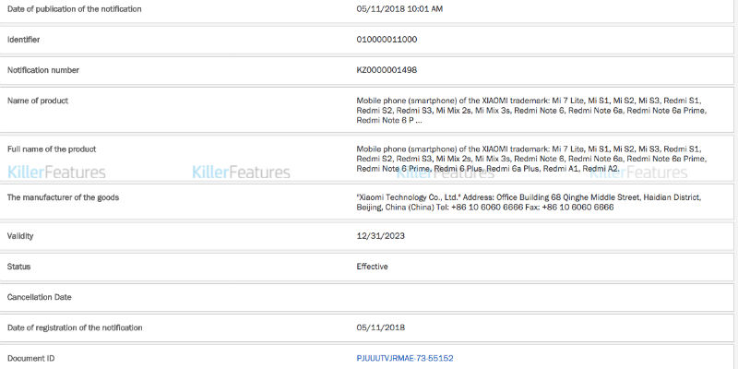The image size is (738, 369).
Task: Click the Full name of the product label
Action: pos(52,149)
